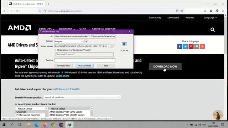
Task: Select Professional Graphics in product list
Action: pos(28,115)
